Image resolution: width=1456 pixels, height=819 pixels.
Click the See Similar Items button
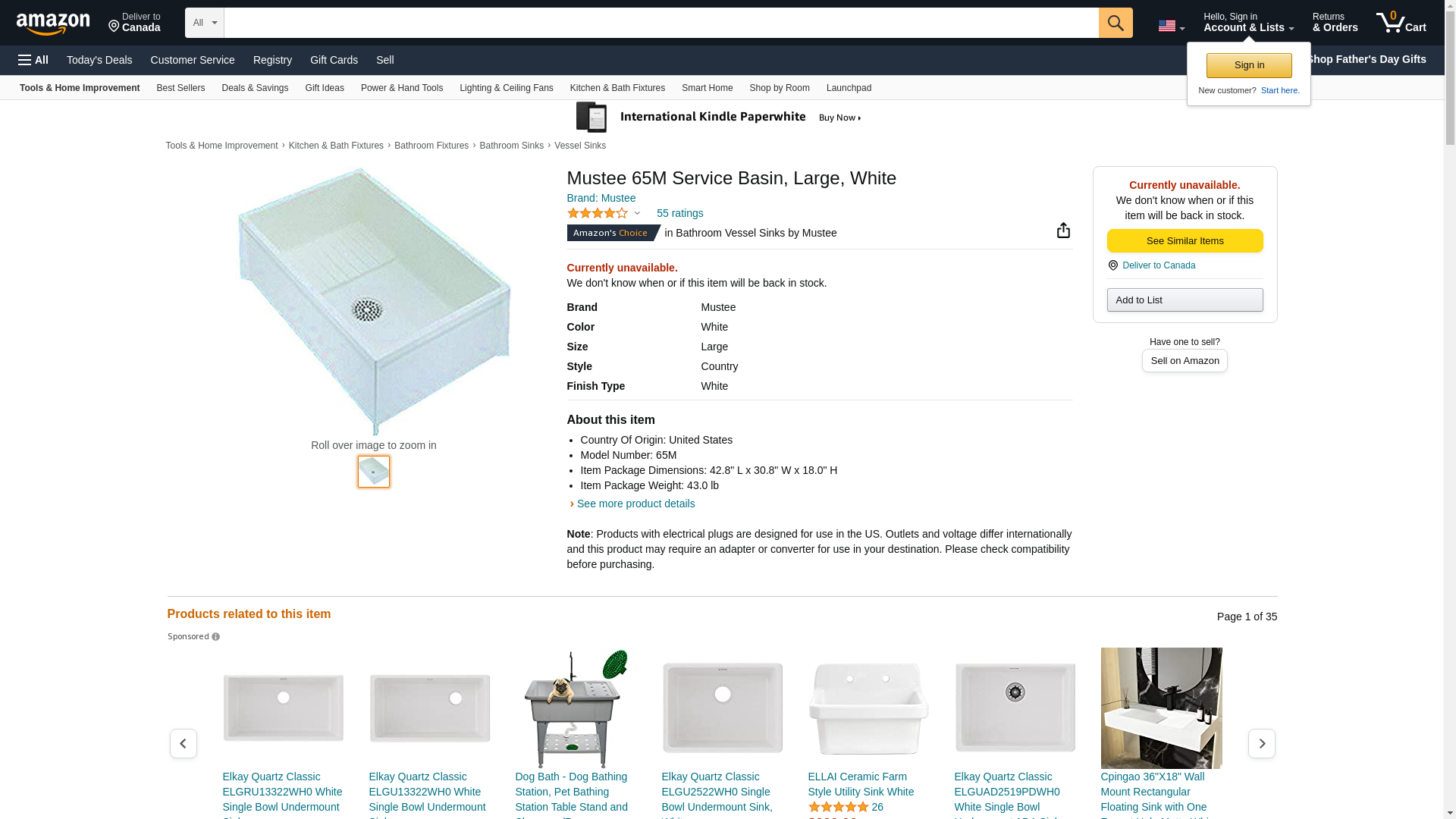point(1185,241)
